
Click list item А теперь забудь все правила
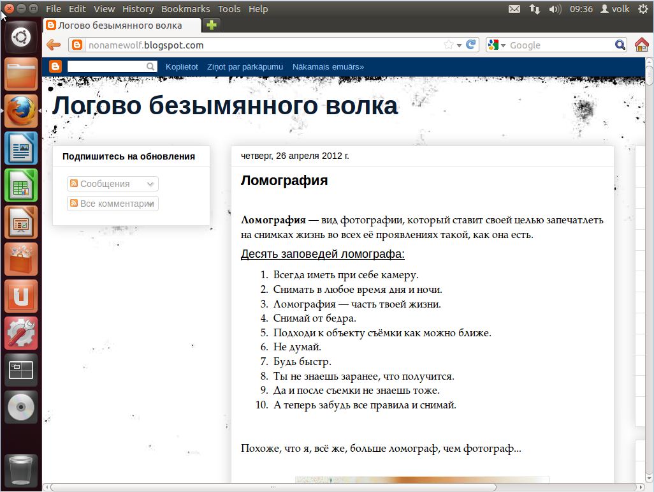(365, 405)
